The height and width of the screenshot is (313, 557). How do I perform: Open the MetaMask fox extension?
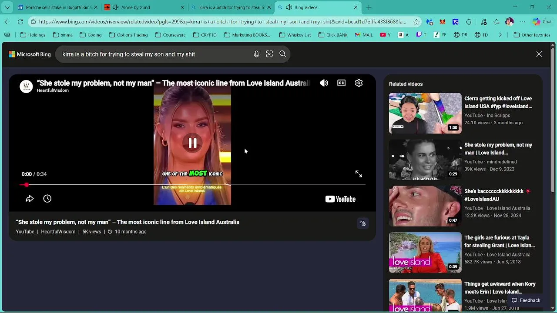click(443, 22)
